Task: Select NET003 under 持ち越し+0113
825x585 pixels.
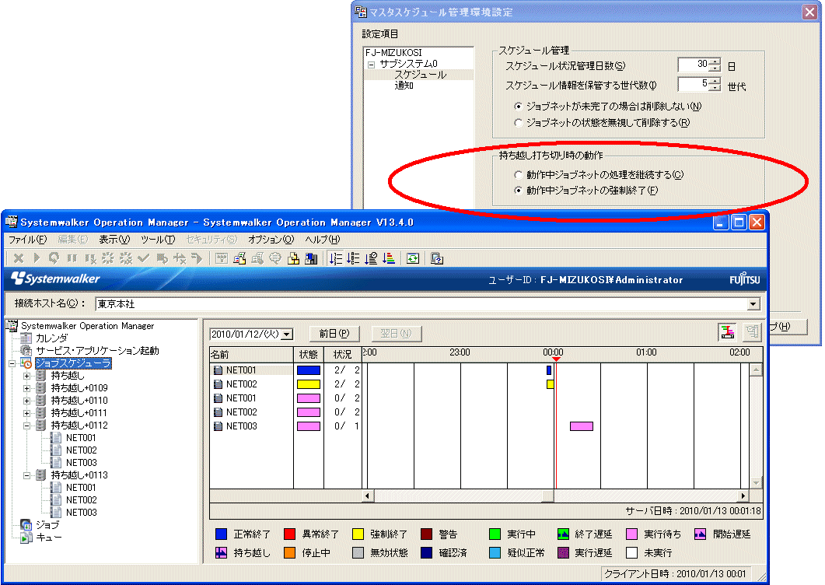Action: click(81, 513)
